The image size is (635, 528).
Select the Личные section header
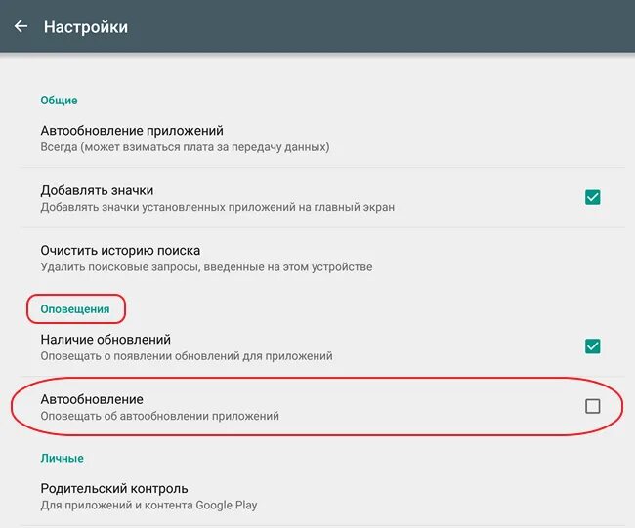pos(62,458)
